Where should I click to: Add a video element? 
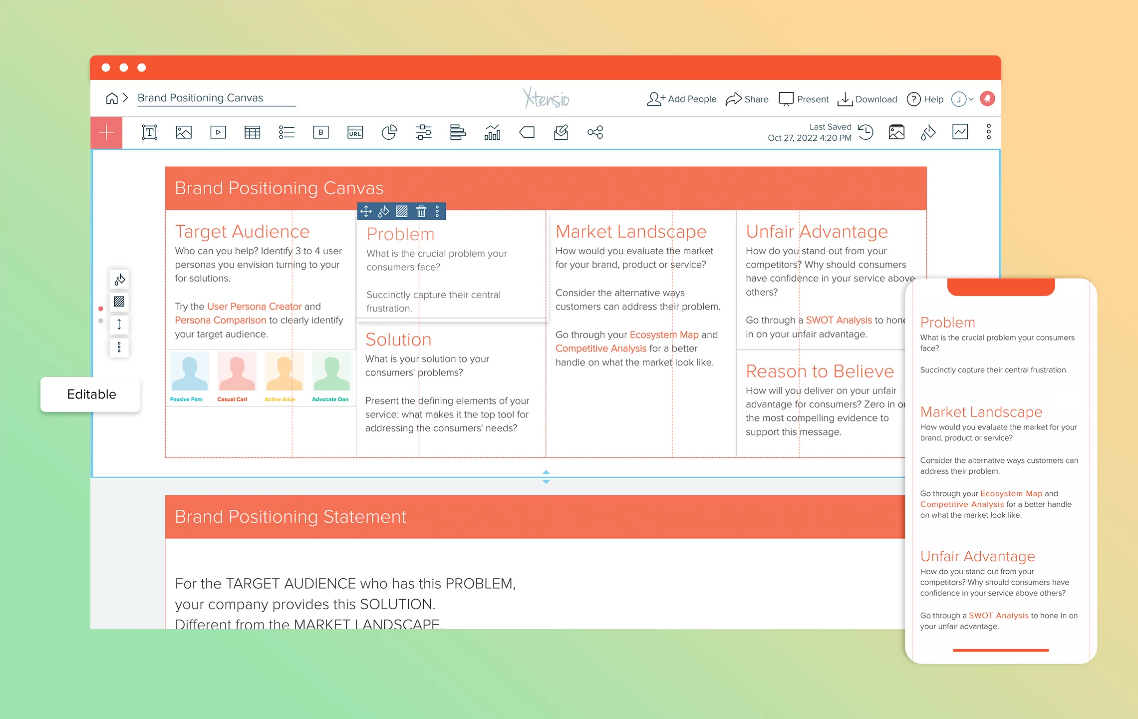218,132
